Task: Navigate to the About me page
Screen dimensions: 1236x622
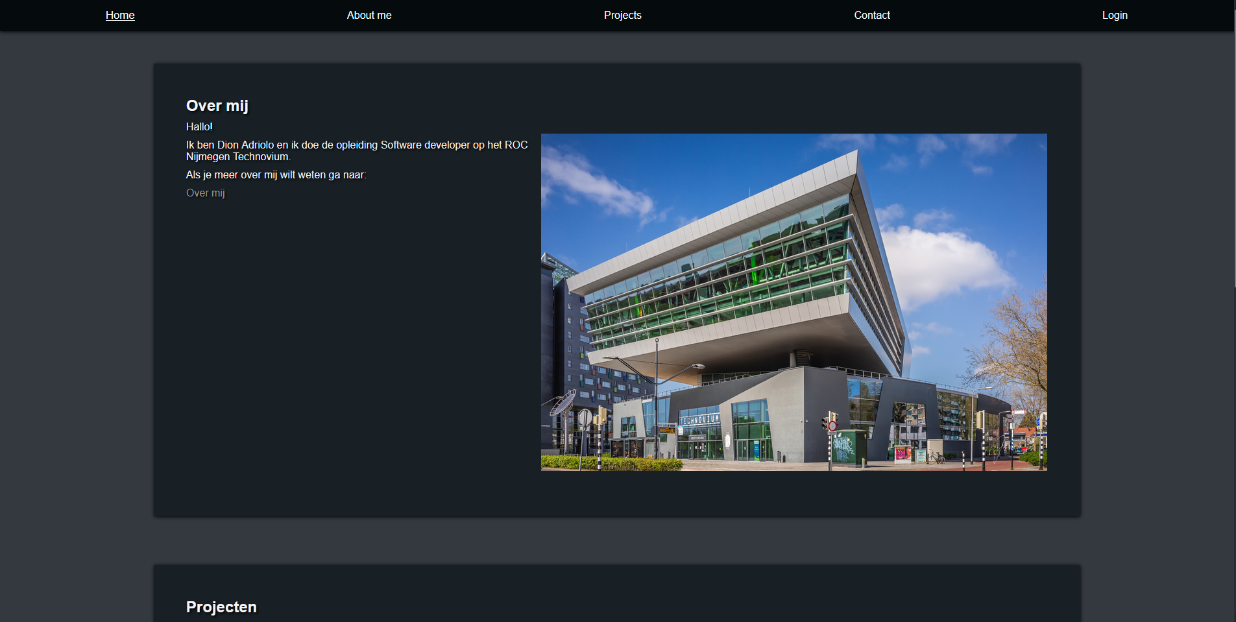Action: click(369, 15)
